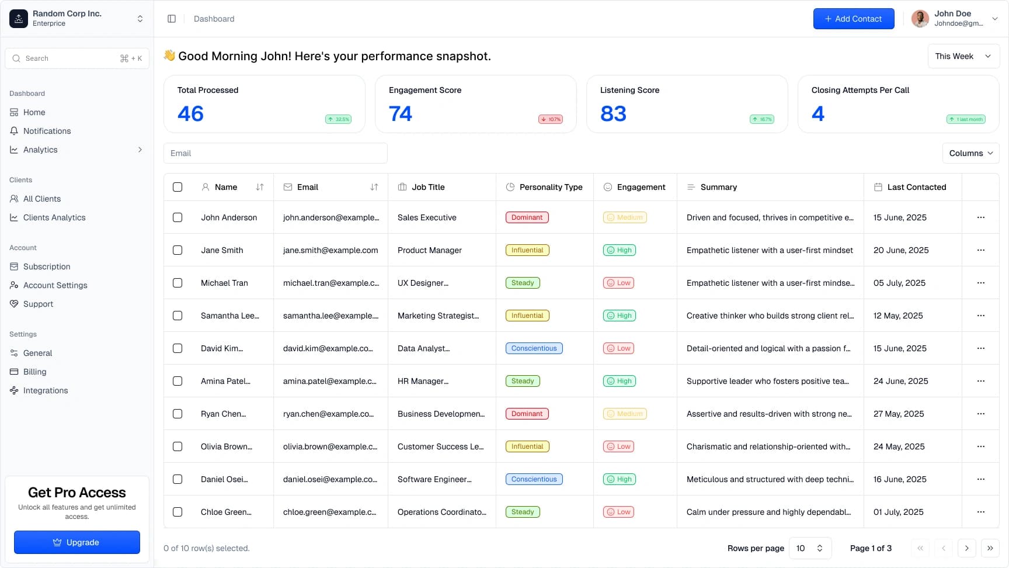Image resolution: width=1009 pixels, height=568 pixels.
Task: Select all rows with header checkbox
Action: pyautogui.click(x=178, y=187)
